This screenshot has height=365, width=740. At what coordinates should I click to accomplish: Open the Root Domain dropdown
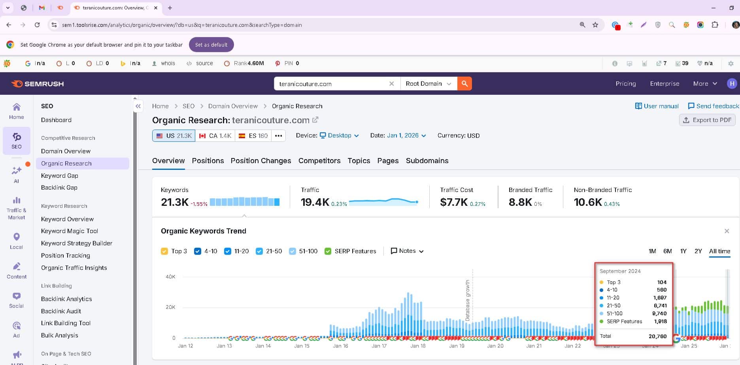pos(429,84)
